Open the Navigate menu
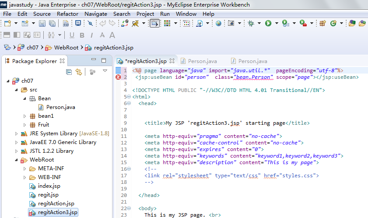Image resolution: width=368 pixels, height=218 pixels. tap(96, 14)
